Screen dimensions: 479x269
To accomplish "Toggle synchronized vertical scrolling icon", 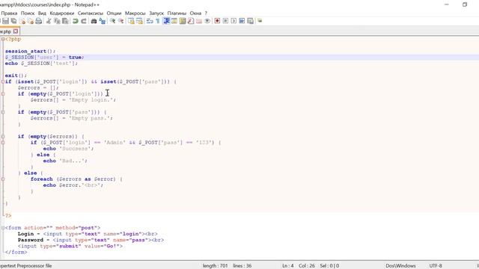I will click(131, 21).
